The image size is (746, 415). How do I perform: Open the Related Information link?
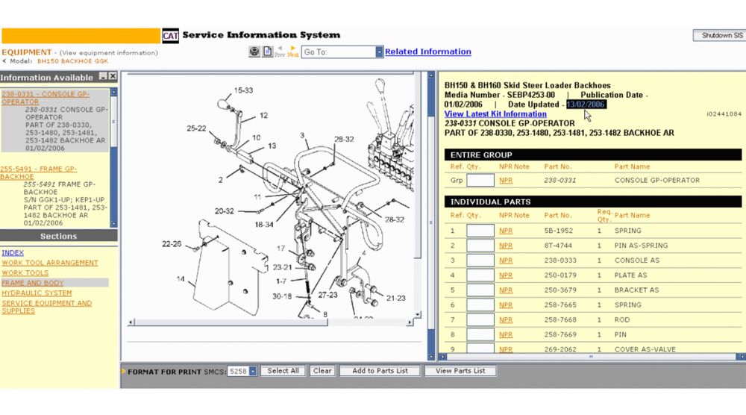(427, 52)
